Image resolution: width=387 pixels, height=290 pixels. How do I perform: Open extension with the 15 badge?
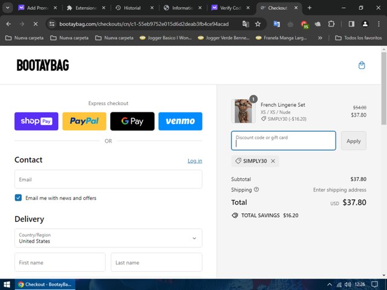click(304, 24)
